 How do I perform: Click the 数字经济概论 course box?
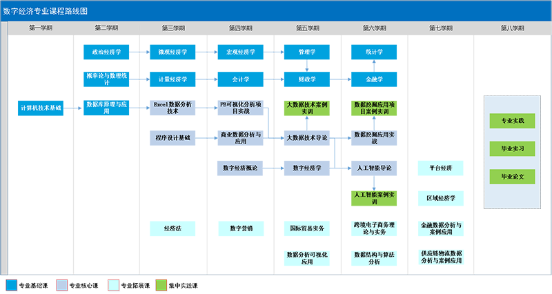tap(240, 168)
